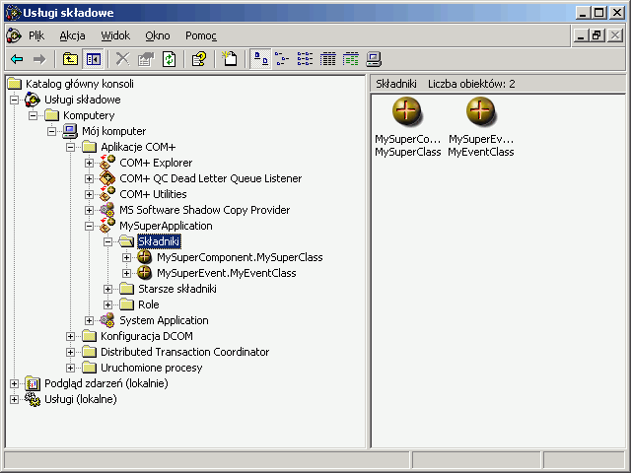Open the Widok menu
Viewport: 631px width, 473px height.
click(x=115, y=35)
